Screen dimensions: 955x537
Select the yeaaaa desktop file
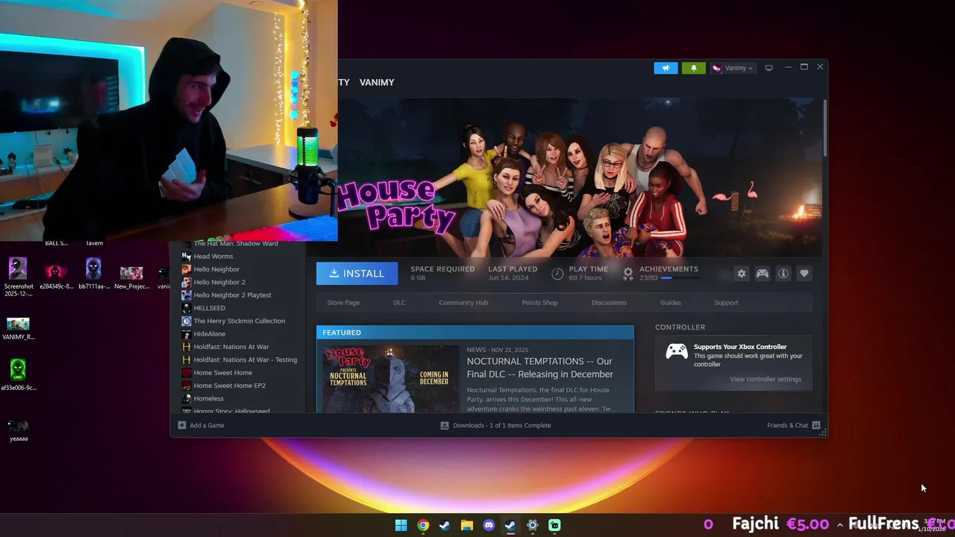[18, 430]
